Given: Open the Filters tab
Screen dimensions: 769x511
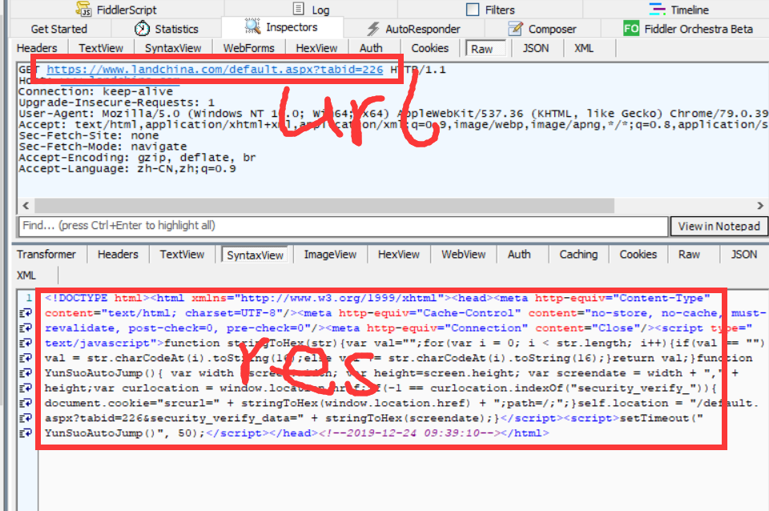Looking at the screenshot, I should [x=490, y=10].
